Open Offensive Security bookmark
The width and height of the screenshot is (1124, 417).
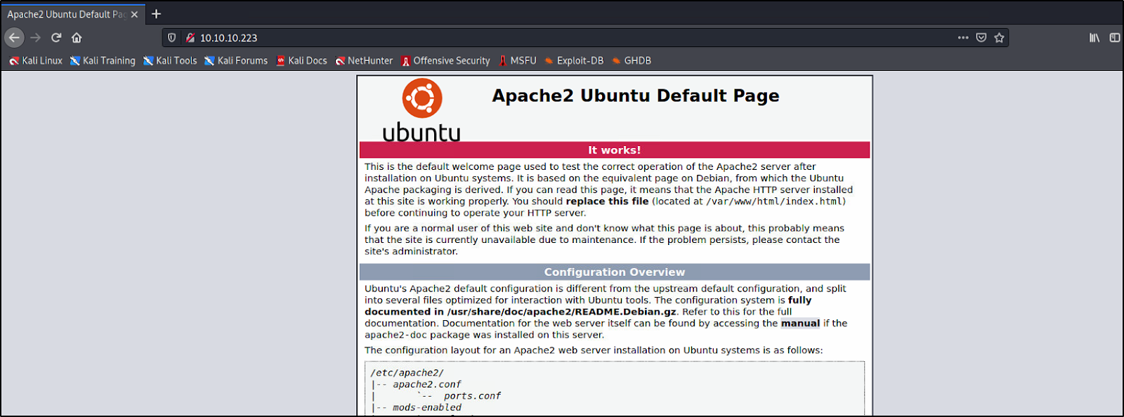click(x=445, y=60)
